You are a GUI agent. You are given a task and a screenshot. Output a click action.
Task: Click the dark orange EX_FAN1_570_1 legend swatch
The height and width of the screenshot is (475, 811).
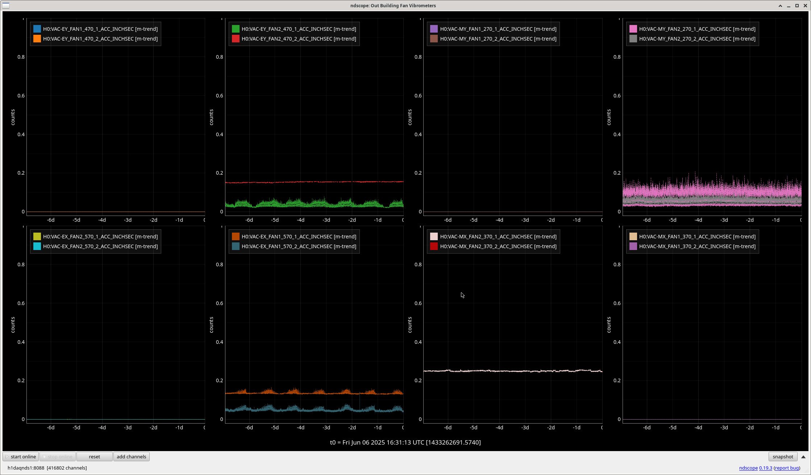pos(236,237)
